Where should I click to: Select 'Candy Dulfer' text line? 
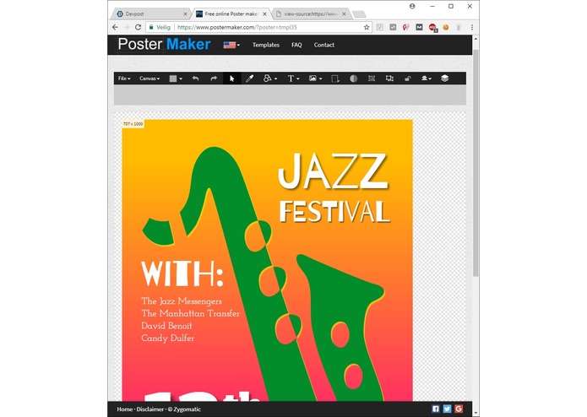(168, 338)
